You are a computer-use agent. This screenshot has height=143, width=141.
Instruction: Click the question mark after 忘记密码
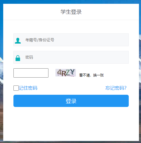pos(125,88)
